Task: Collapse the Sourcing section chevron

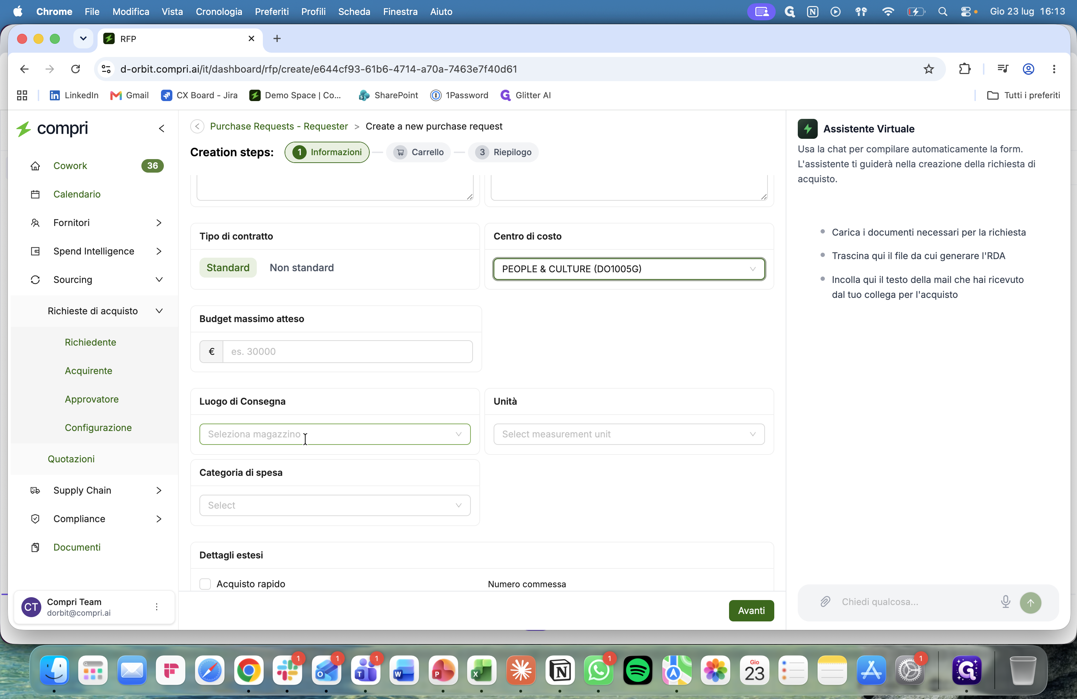Action: [x=159, y=280]
